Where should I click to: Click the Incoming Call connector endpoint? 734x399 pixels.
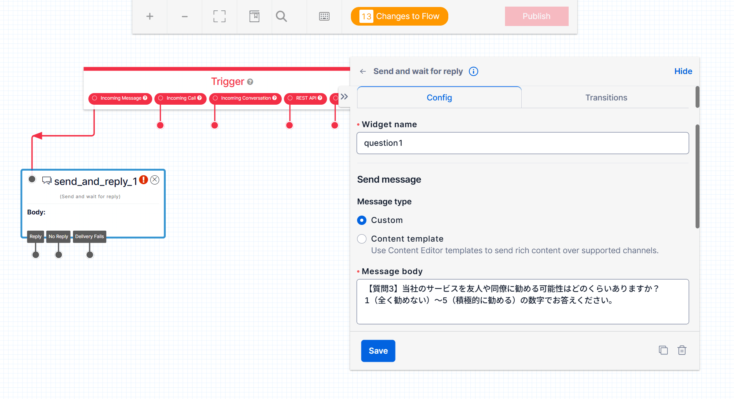point(160,125)
